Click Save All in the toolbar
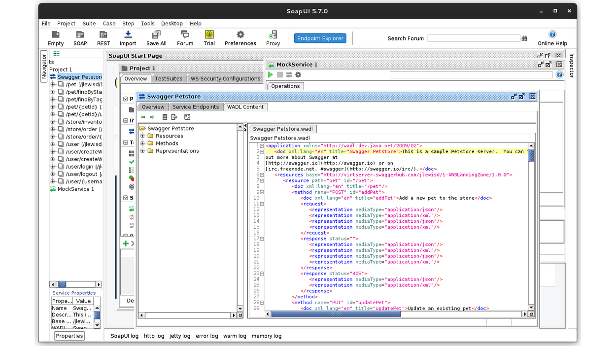The width and height of the screenshot is (615, 346). point(156,38)
